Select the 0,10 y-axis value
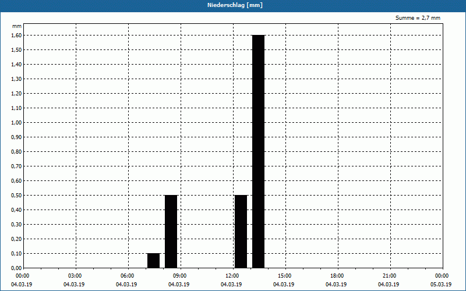The image size is (466, 291). (16, 253)
